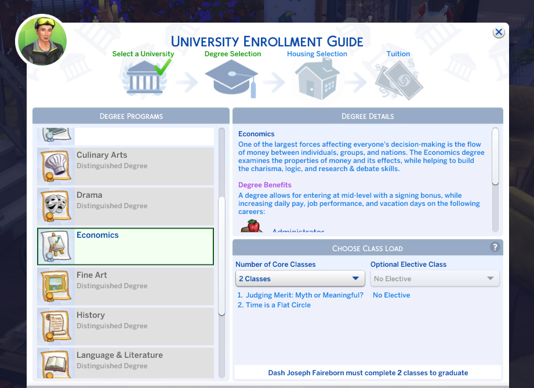The width and height of the screenshot is (534, 388).
Task: Click the Select a University step label
Action: 143,54
